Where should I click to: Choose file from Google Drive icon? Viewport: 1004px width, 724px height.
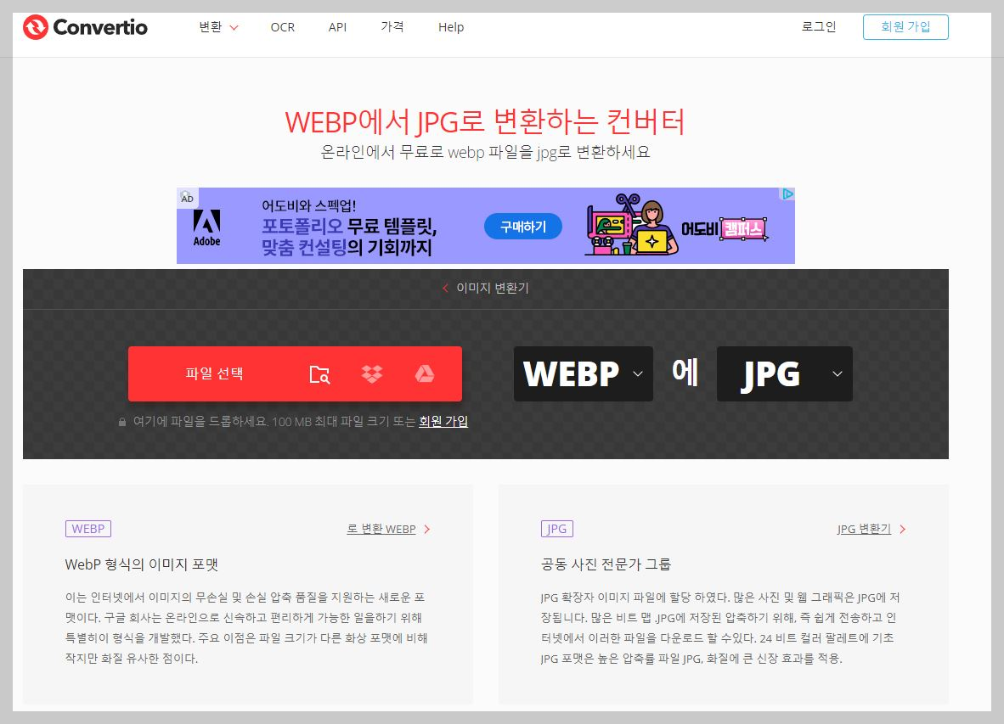[425, 374]
